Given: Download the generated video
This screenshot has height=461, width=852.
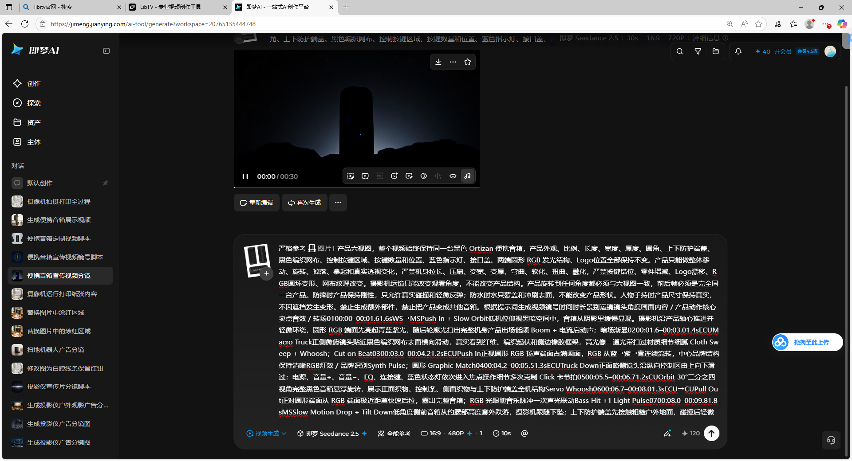Looking at the screenshot, I should (438, 62).
